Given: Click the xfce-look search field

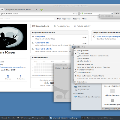Looking at the screenshot, I should coord(97,13).
